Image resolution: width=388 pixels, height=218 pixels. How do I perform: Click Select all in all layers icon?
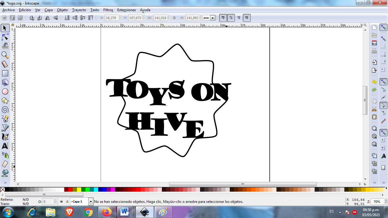[12, 18]
